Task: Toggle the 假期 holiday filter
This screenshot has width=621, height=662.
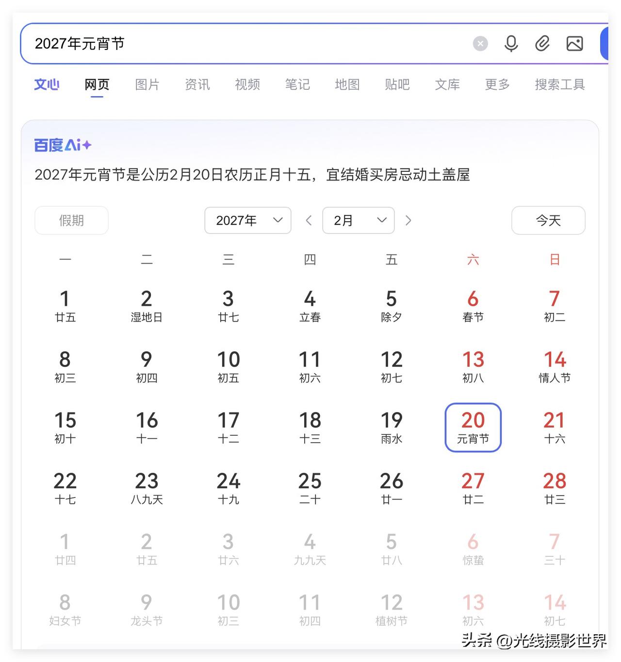Action: pyautogui.click(x=71, y=220)
